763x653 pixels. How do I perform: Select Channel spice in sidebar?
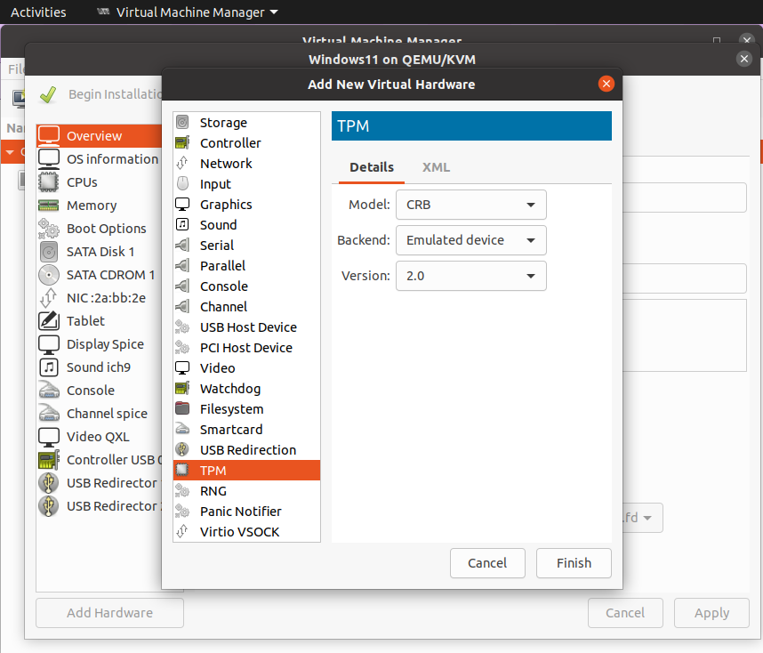[100, 414]
